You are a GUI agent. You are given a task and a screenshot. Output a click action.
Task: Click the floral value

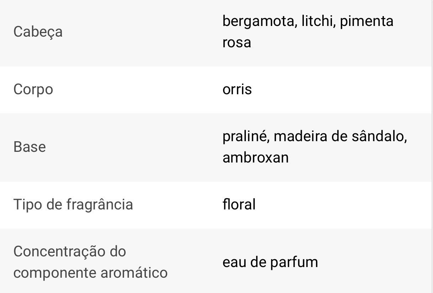(x=239, y=204)
